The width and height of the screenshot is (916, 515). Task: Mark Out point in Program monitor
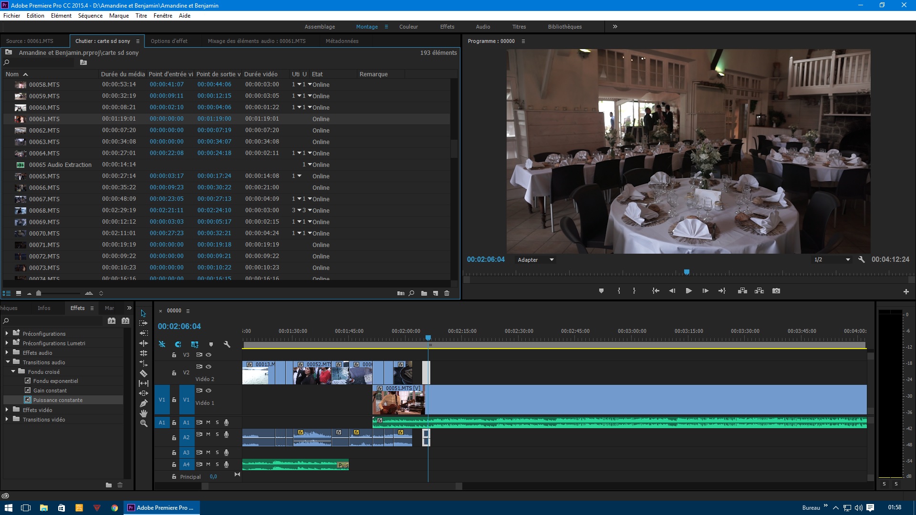[x=634, y=291]
